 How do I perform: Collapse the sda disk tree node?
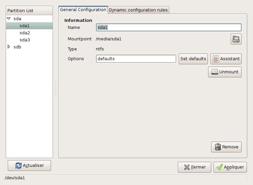(x=9, y=18)
